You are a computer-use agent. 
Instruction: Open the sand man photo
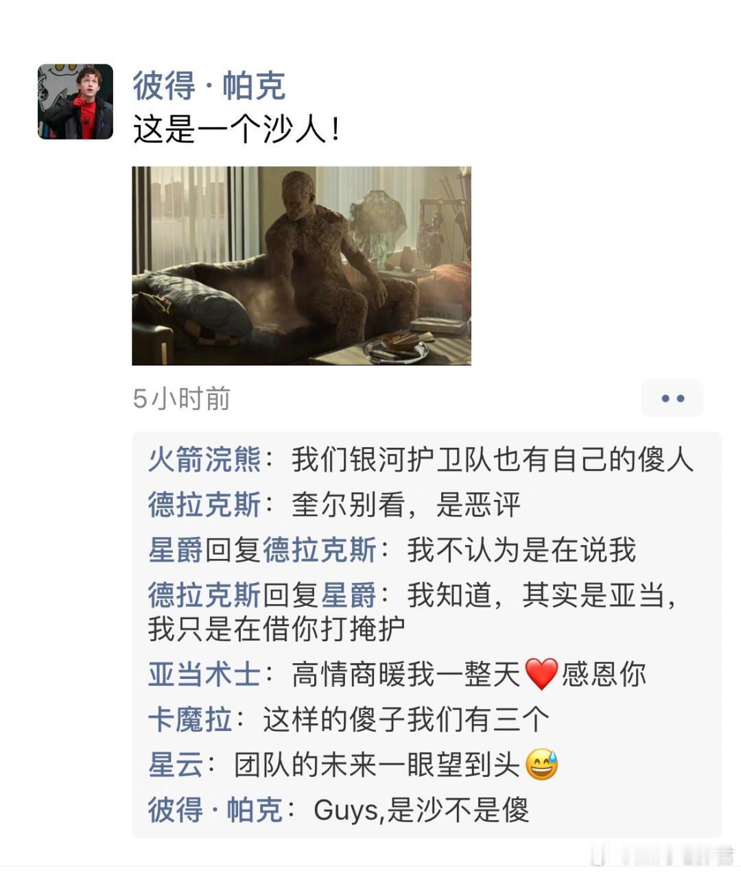pos(301,265)
